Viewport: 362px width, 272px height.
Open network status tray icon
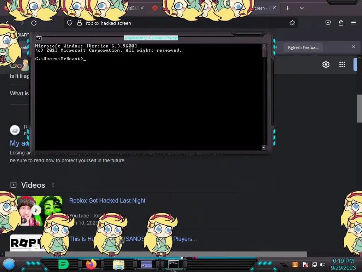pyautogui.click(x=314, y=264)
